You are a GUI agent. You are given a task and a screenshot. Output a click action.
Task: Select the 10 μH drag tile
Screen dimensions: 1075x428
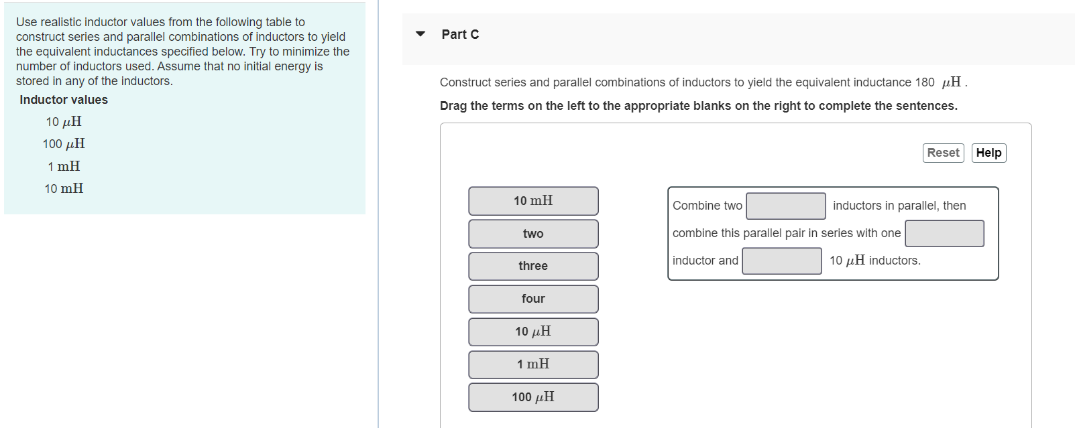[x=532, y=332]
